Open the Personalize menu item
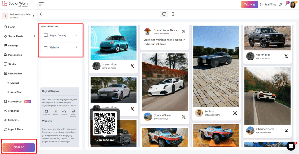Image resolution: width=299 pixels, height=154 pixels. click(15, 55)
